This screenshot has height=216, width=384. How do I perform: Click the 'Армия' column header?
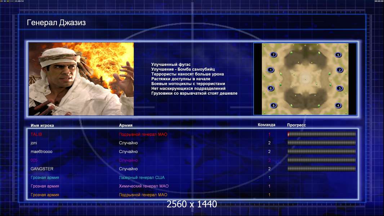[x=126, y=125]
